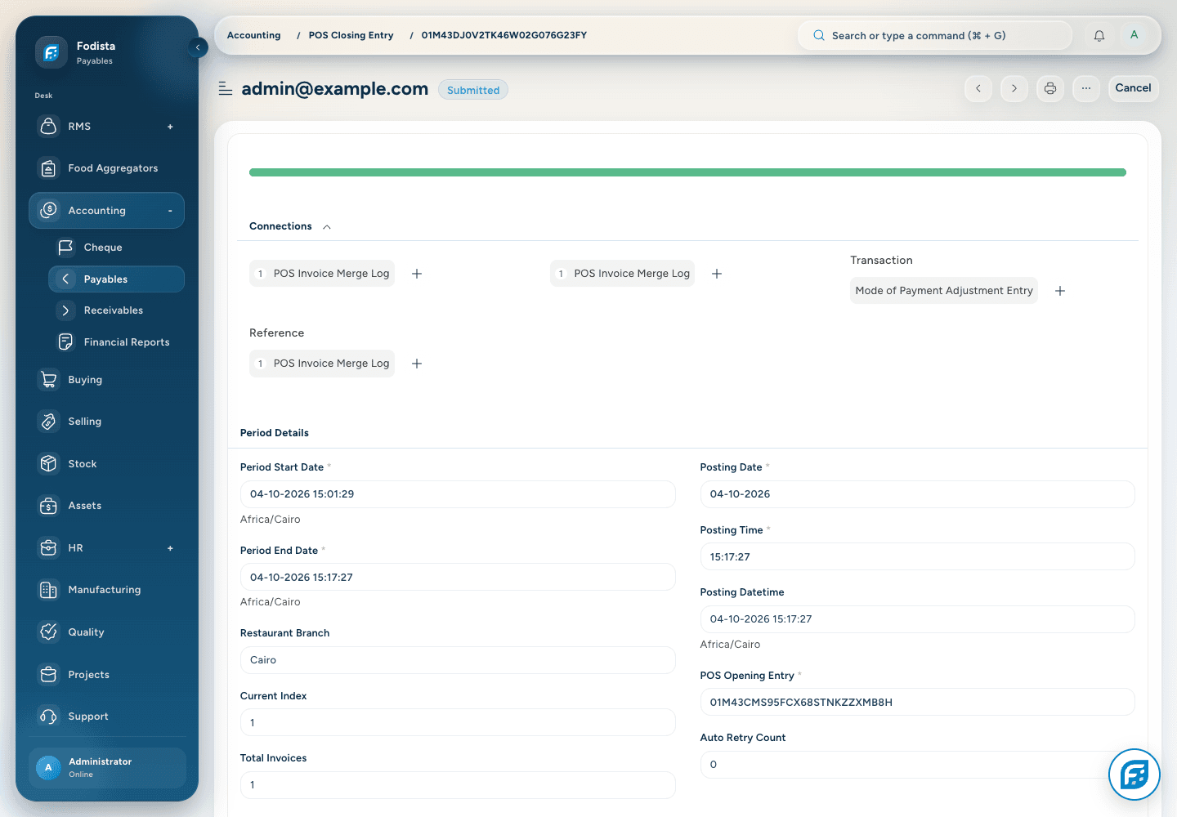Collapse the Payables chevron
The height and width of the screenshot is (817, 1177).
tap(66, 279)
